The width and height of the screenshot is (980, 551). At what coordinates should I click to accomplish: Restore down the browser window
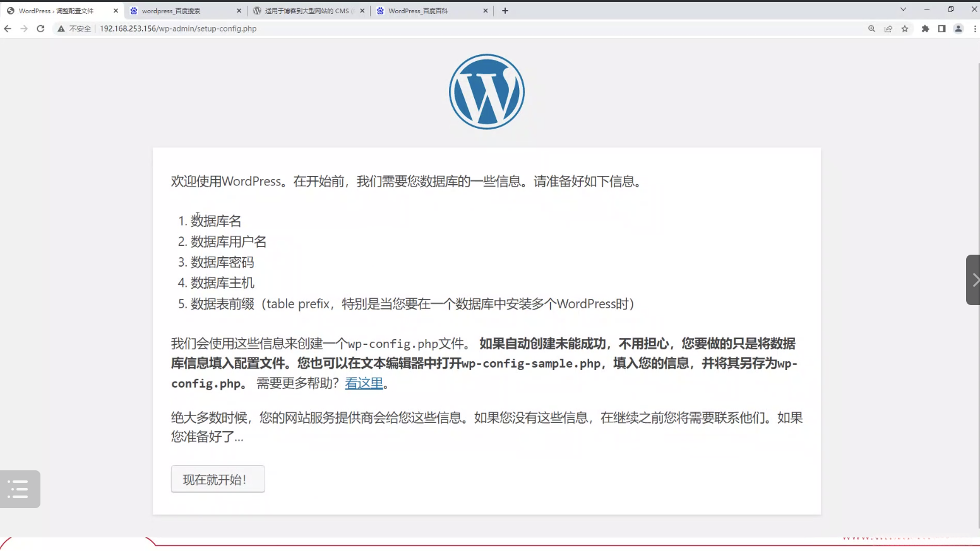tap(950, 9)
